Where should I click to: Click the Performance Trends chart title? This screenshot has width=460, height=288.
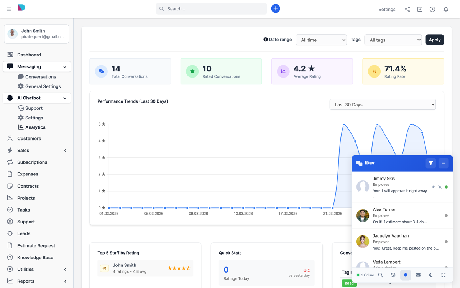(x=133, y=101)
